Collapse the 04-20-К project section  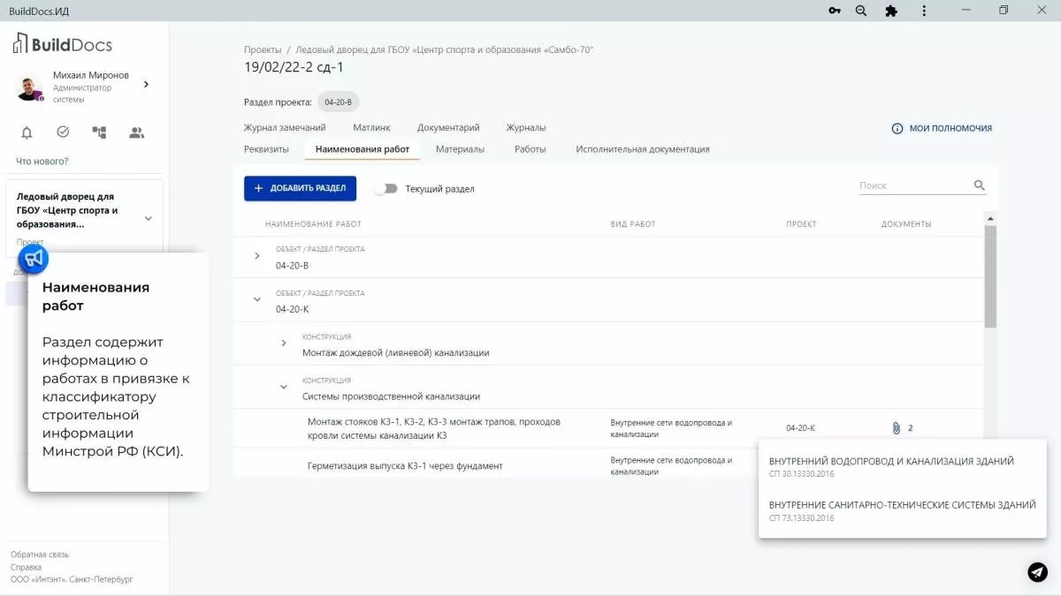[x=256, y=299]
